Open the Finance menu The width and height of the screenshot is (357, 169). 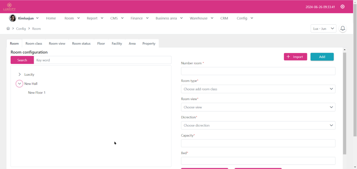pyautogui.click(x=139, y=18)
